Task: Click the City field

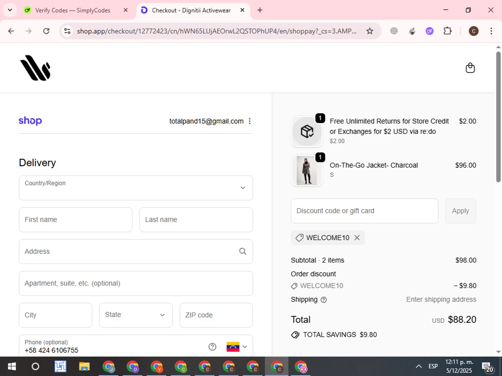Action: pos(56,315)
